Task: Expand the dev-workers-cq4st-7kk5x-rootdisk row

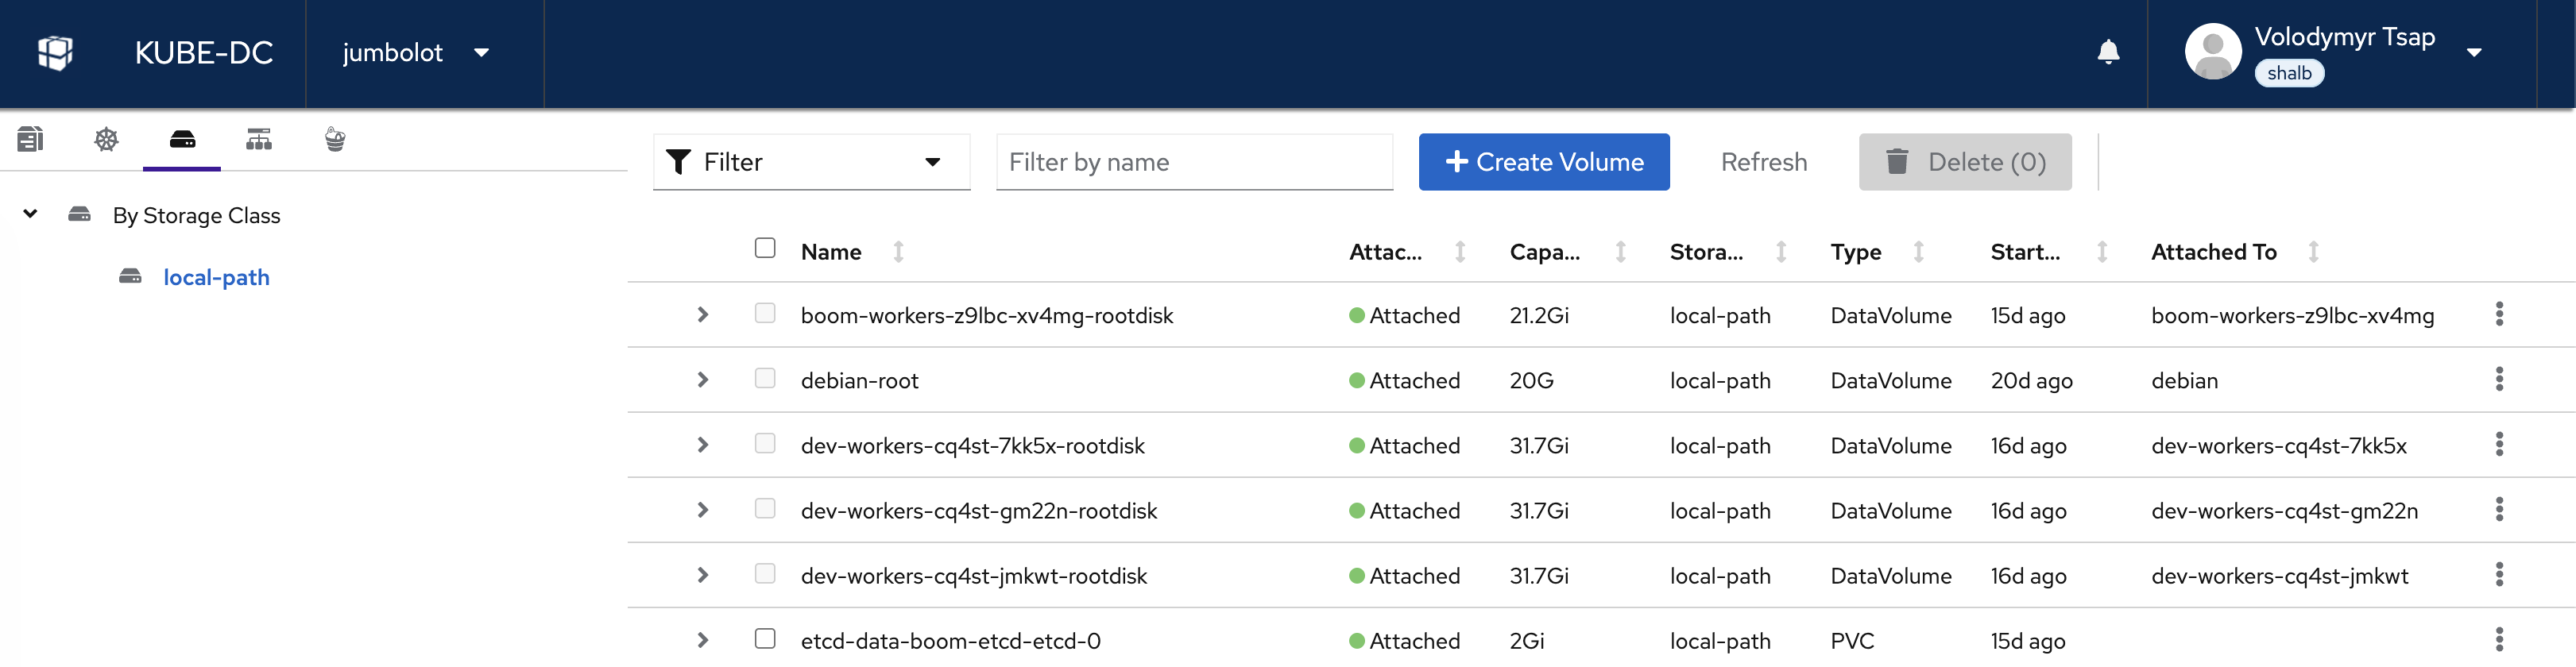Action: tap(703, 445)
